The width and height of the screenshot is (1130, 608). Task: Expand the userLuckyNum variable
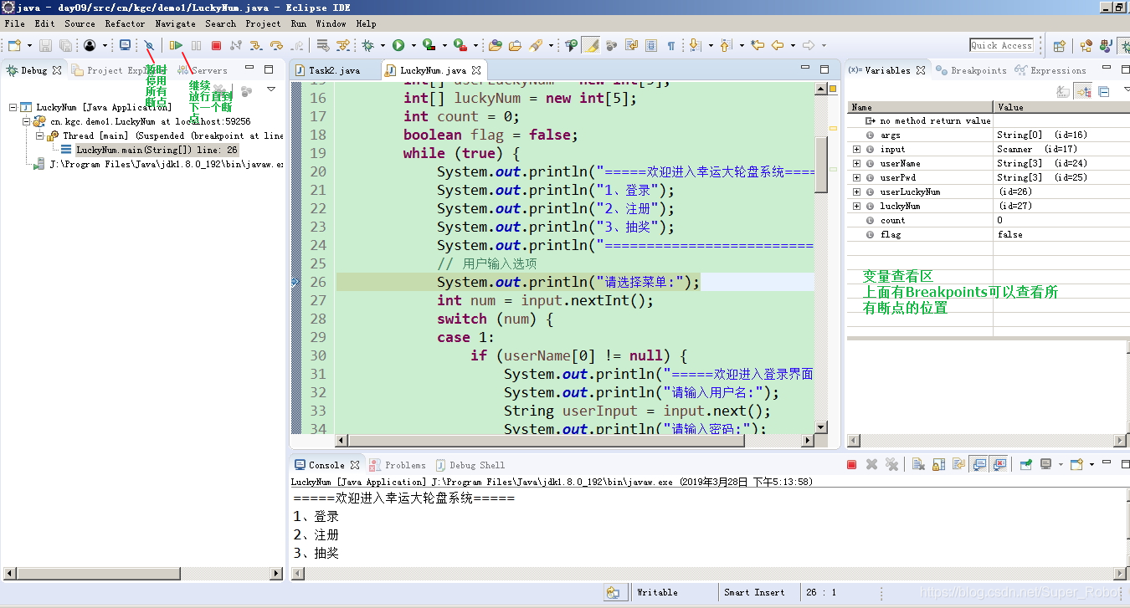(x=856, y=192)
